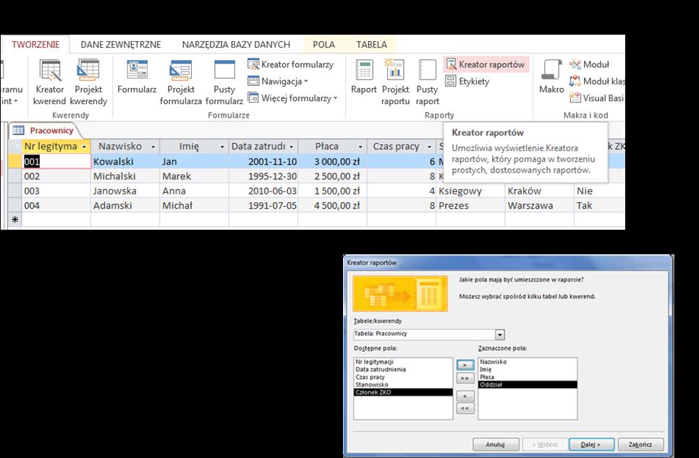The width and height of the screenshot is (699, 458).
Task: Proceed with the Dalej > button
Action: tap(592, 444)
